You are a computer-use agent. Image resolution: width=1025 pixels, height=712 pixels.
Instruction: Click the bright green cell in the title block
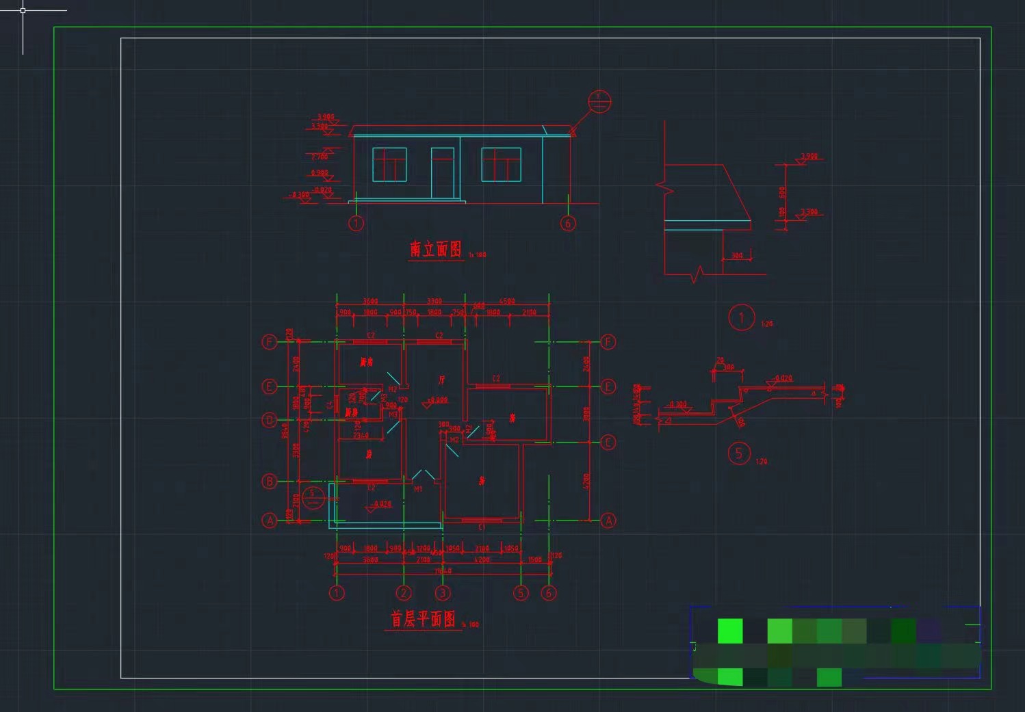point(730,631)
